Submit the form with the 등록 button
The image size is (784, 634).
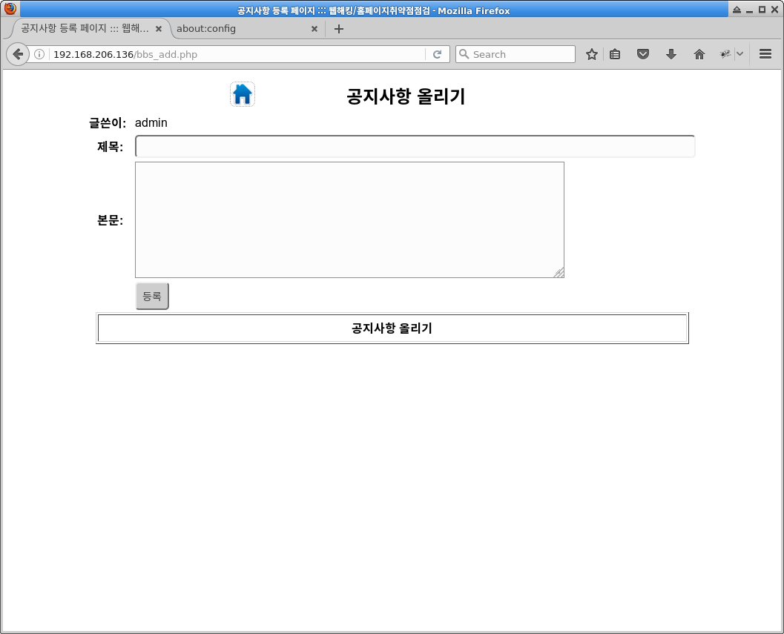(x=152, y=296)
